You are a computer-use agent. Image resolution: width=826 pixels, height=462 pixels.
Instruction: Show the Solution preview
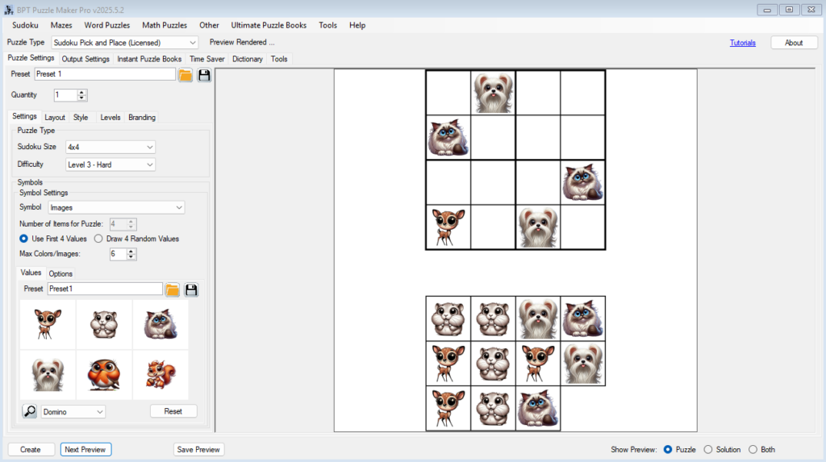click(709, 449)
